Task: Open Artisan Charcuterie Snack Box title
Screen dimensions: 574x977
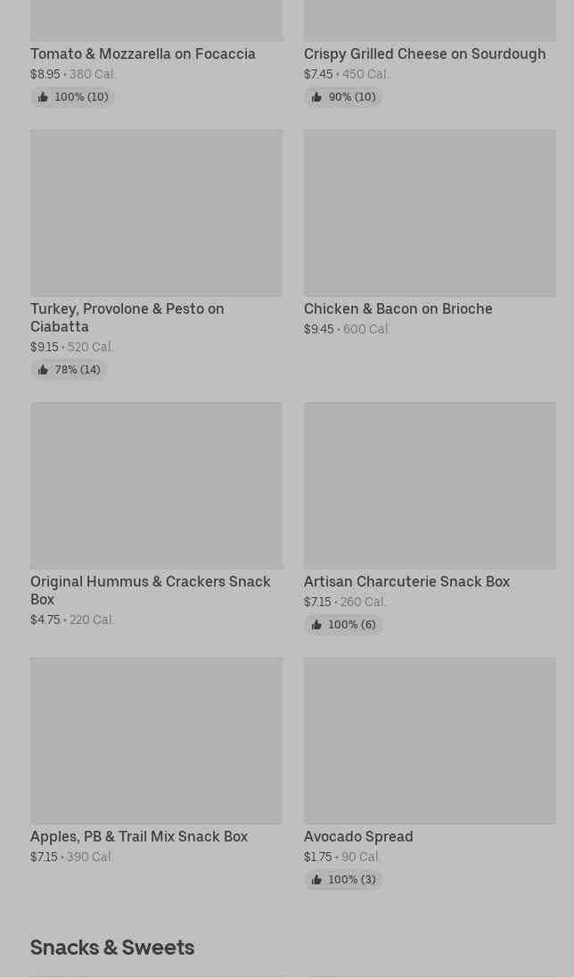Action: (406, 581)
